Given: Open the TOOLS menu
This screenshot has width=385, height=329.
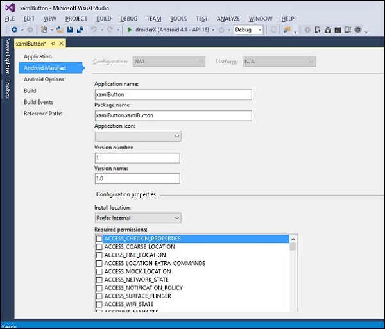Looking at the screenshot, I should pyautogui.click(x=178, y=19).
